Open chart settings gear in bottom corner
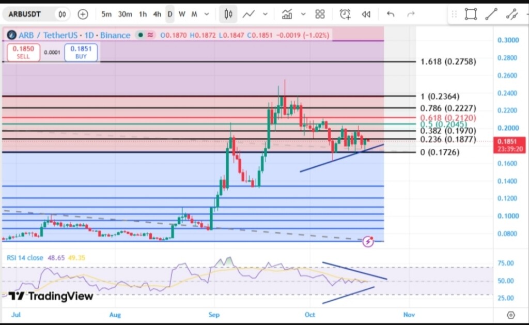Viewport: 529px width, 325px height. (x=511, y=315)
